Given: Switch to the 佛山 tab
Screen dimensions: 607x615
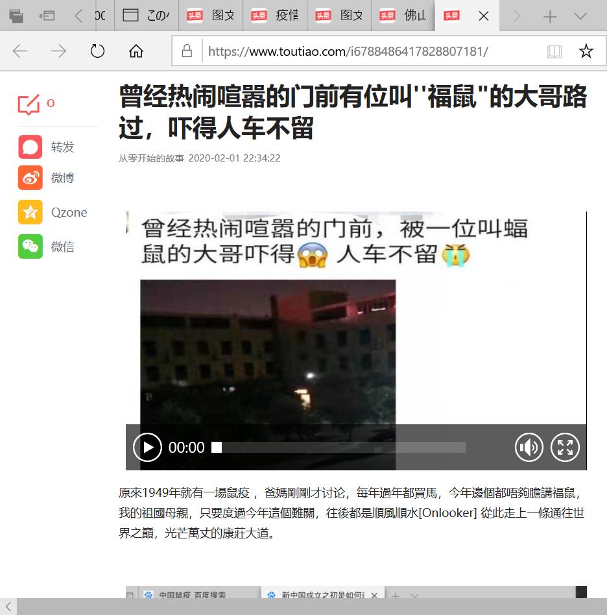Looking at the screenshot, I should [x=415, y=16].
